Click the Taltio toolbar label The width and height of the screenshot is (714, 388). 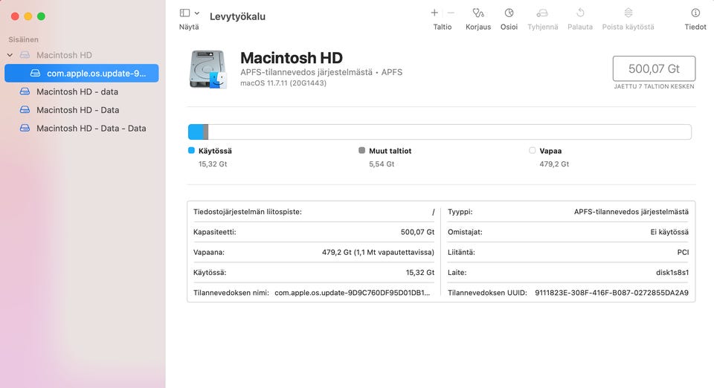442,27
